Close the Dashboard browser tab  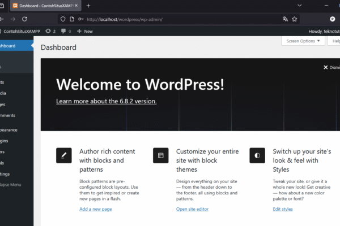click(x=76, y=6)
